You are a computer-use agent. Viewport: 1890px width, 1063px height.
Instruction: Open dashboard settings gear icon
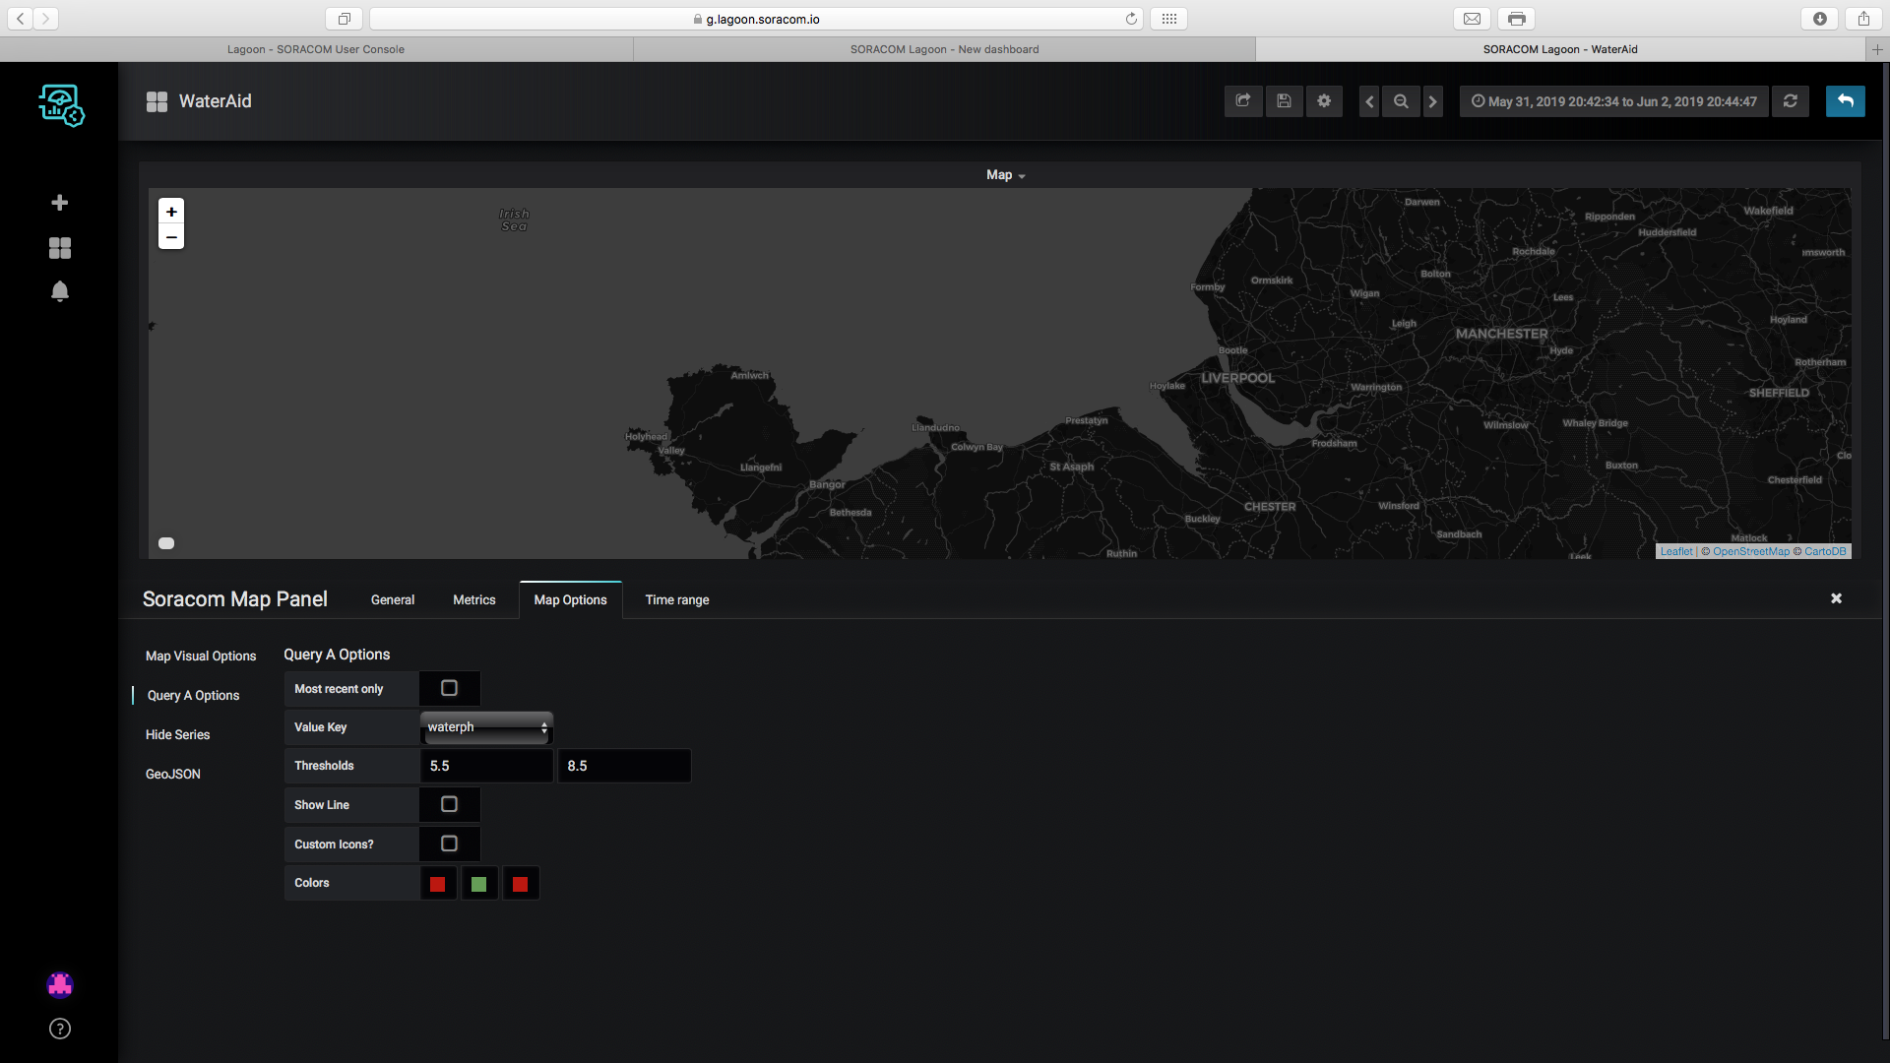click(x=1324, y=101)
